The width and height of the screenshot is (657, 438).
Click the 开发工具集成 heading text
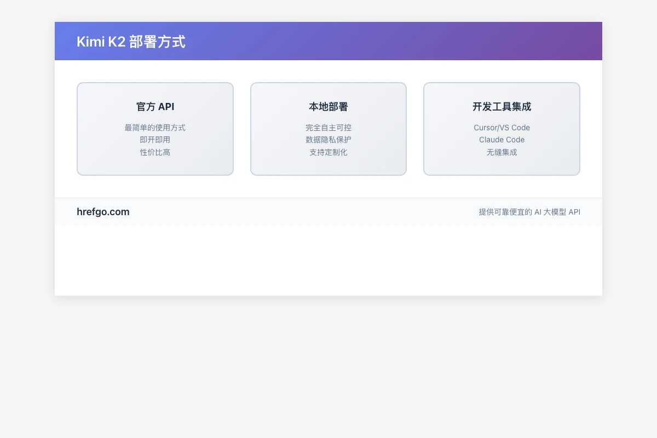[502, 107]
